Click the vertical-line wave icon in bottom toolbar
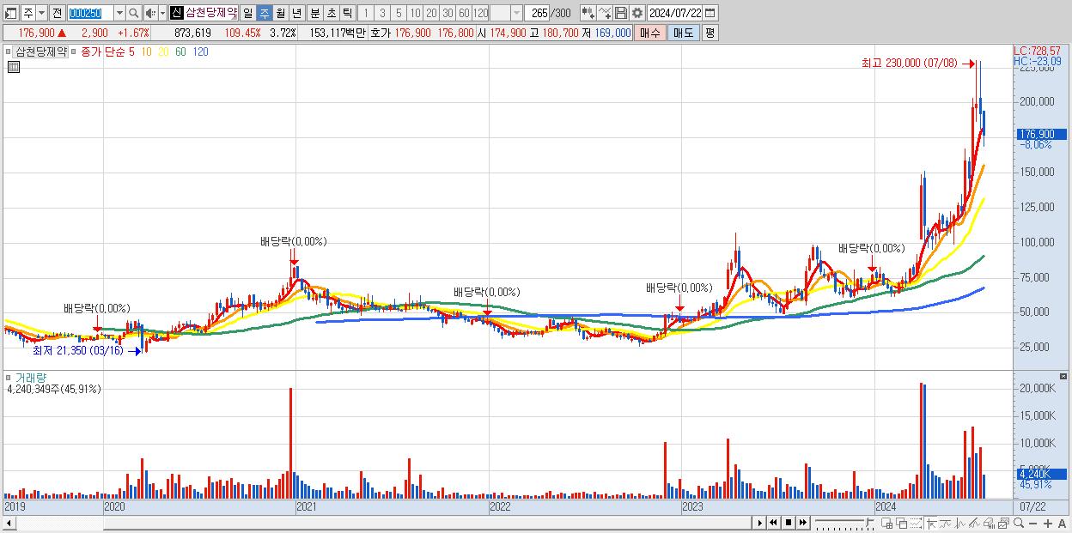The width and height of the screenshot is (1072, 533). (960, 523)
